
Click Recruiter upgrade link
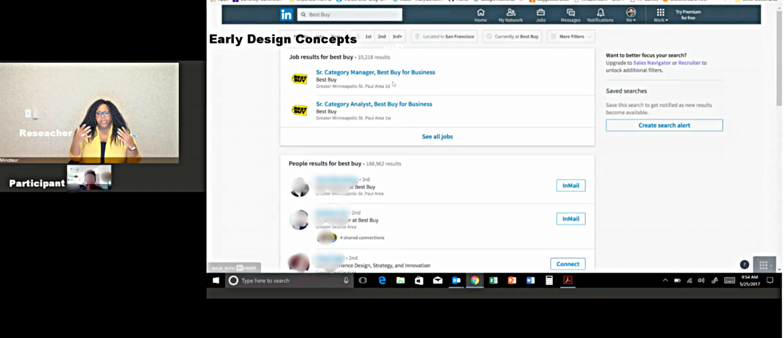point(689,63)
